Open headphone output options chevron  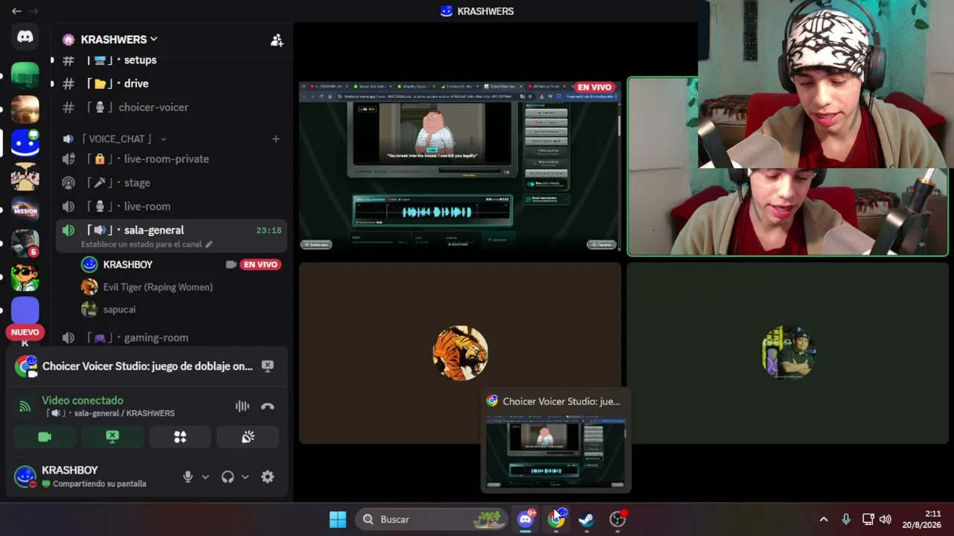coord(244,477)
